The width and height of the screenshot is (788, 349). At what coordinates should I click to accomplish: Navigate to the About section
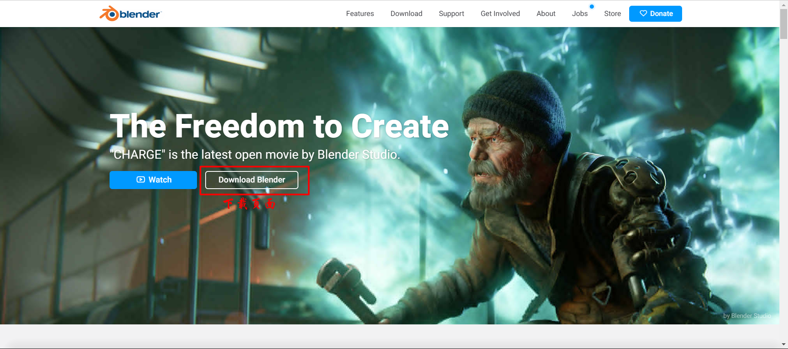[x=546, y=14]
